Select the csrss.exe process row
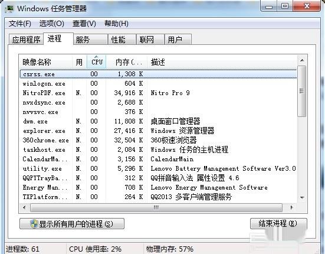Image resolution: width=325 pixels, height=254 pixels. coord(158,74)
